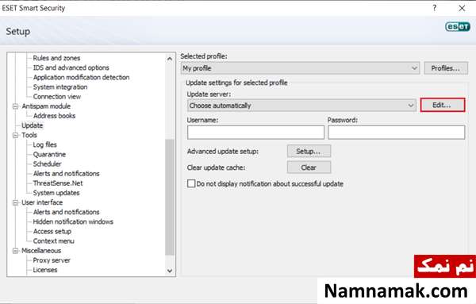Select the Miscellaneous tree item
Screen dimensions: 476x304
(x=41, y=251)
